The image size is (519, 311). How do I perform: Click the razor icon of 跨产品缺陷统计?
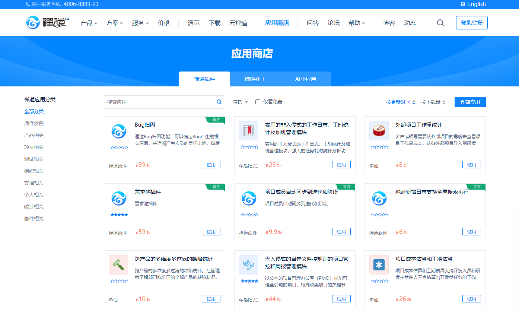coord(118,265)
